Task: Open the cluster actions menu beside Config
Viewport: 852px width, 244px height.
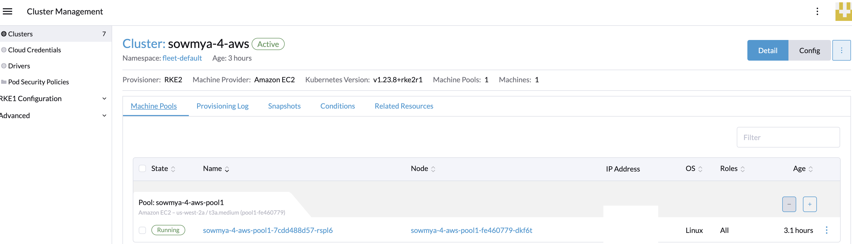Action: click(842, 50)
